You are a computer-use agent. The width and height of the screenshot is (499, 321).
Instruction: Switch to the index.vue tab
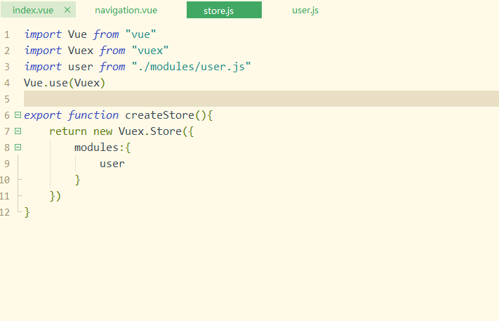[x=32, y=11]
